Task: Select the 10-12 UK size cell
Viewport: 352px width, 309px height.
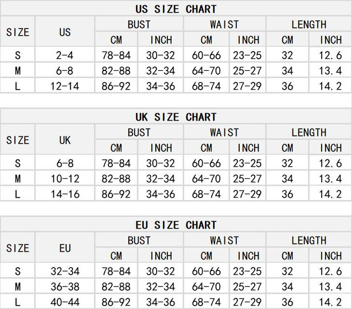Action: tap(65, 179)
